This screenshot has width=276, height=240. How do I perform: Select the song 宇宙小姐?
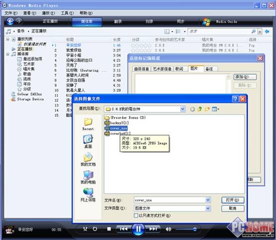click(73, 55)
